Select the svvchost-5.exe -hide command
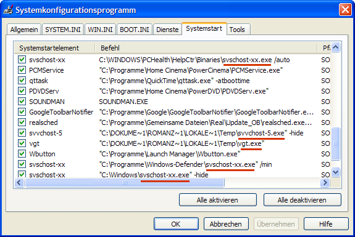The image size is (355, 237). pos(201,133)
